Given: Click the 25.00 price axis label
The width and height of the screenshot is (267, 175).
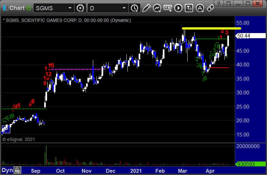Looking at the screenshot, I should coord(242,107).
